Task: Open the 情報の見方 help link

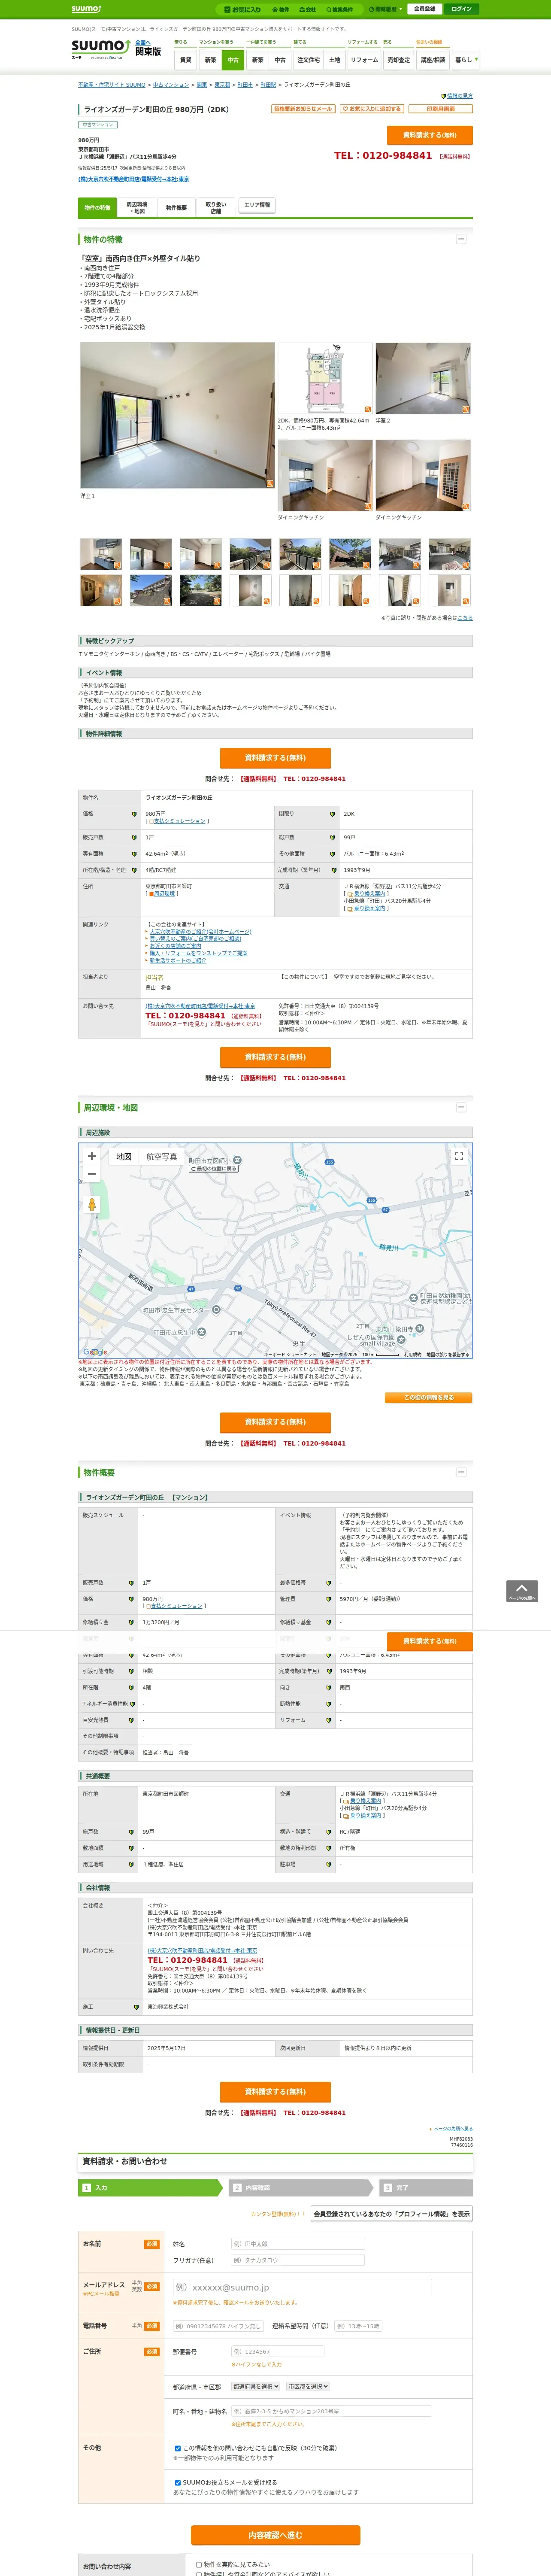Action: (x=457, y=96)
